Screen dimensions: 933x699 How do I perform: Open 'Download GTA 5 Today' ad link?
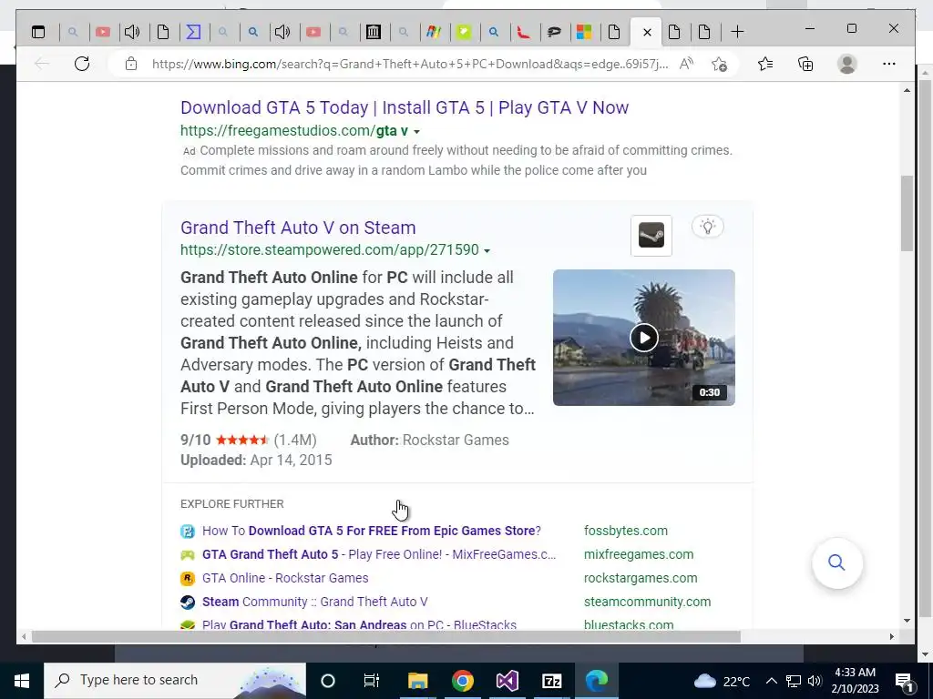(405, 107)
